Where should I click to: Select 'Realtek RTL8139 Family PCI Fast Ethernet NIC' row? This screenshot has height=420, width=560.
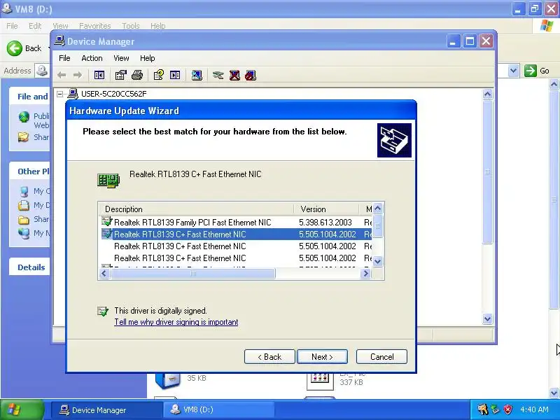click(x=236, y=222)
